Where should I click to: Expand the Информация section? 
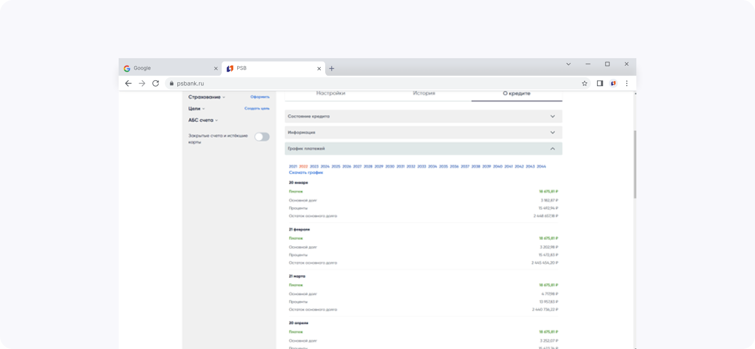pyautogui.click(x=552, y=132)
